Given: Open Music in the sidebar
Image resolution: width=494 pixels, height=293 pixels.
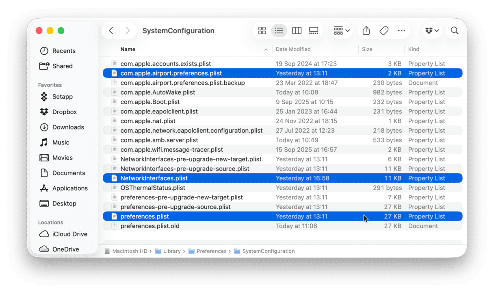Looking at the screenshot, I should [x=55, y=142].
